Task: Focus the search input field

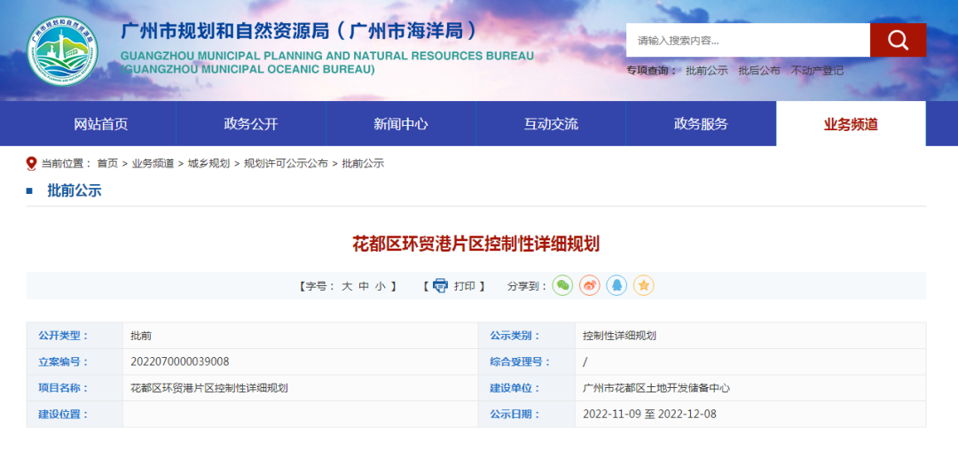Action: pos(748,40)
